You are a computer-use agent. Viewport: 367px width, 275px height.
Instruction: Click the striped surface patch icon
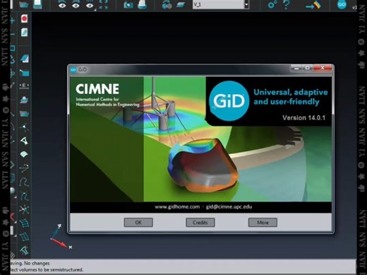point(24,154)
